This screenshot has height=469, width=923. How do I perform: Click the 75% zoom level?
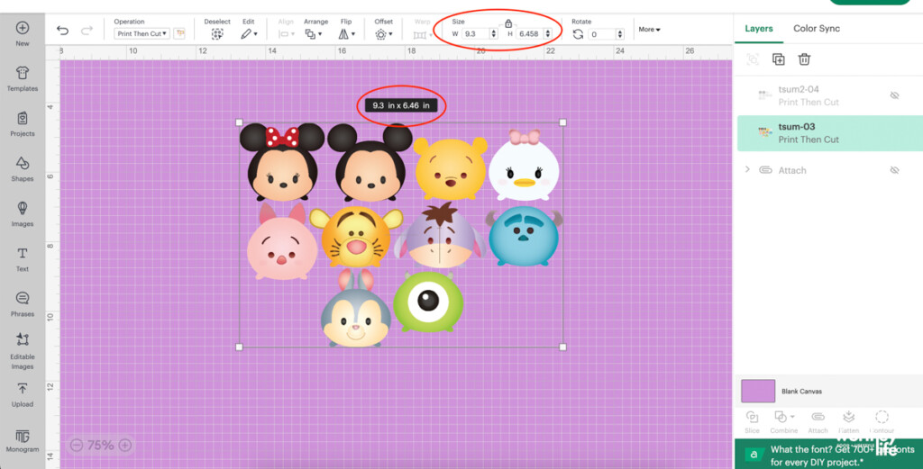100,446
